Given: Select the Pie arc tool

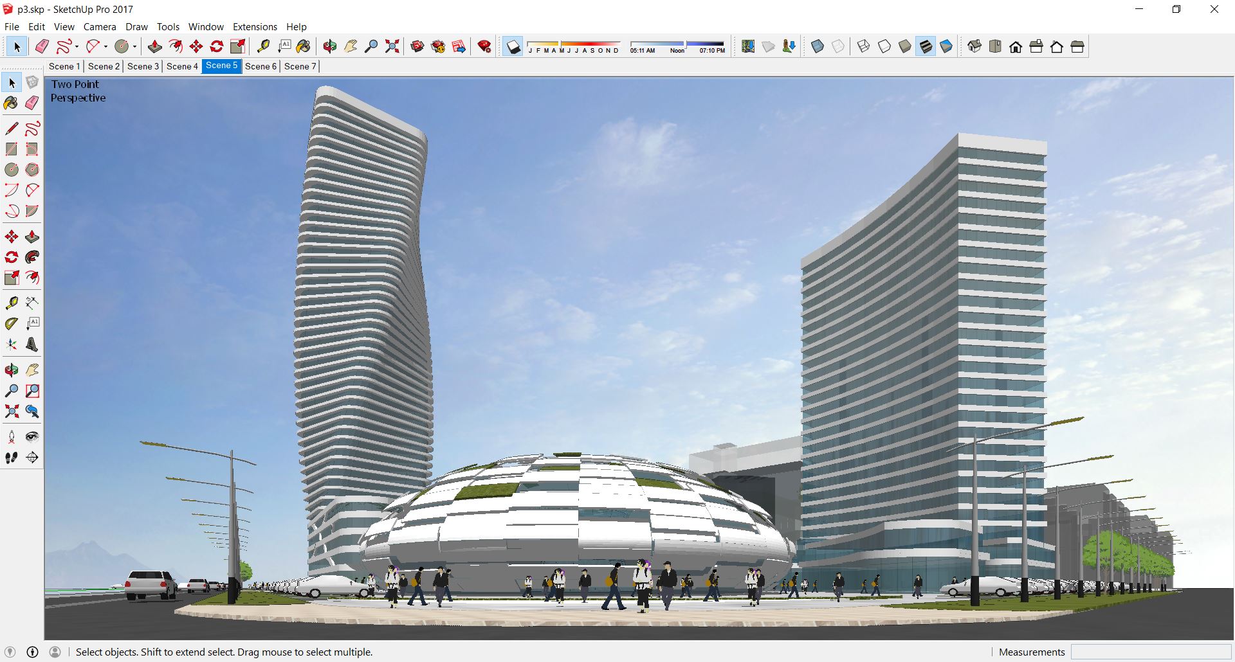Looking at the screenshot, I should [32, 211].
